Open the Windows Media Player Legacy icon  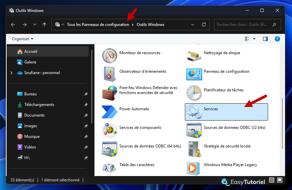193,168
